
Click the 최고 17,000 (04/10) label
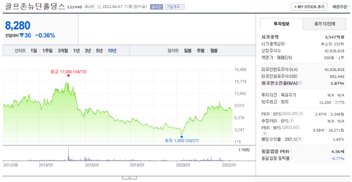point(69,71)
